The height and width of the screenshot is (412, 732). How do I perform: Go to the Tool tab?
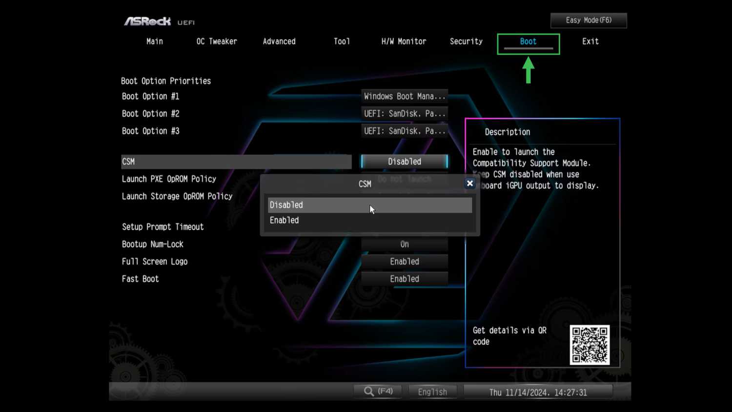click(342, 41)
